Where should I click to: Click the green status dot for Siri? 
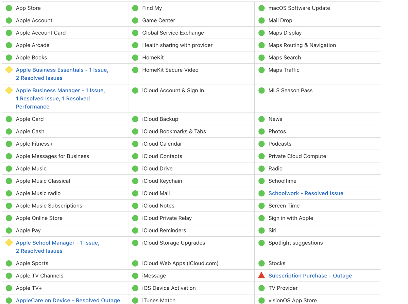pyautogui.click(x=261, y=230)
